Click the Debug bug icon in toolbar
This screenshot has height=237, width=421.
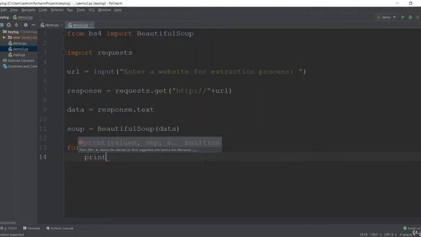[x=410, y=17]
